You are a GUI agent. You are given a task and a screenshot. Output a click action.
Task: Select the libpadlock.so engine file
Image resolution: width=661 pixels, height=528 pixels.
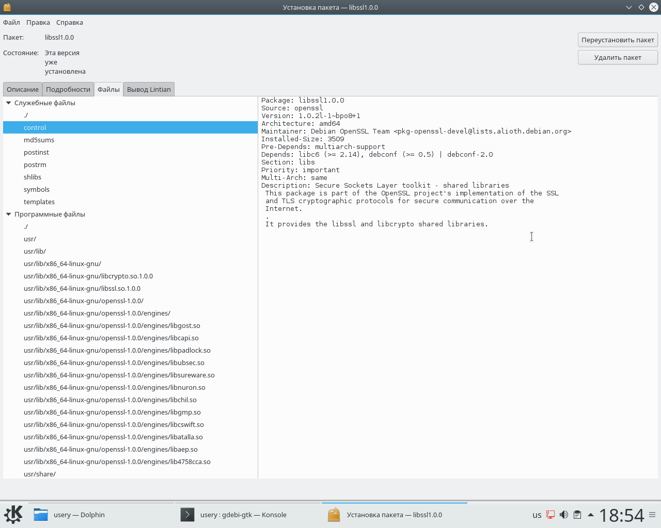pyautogui.click(x=130, y=350)
